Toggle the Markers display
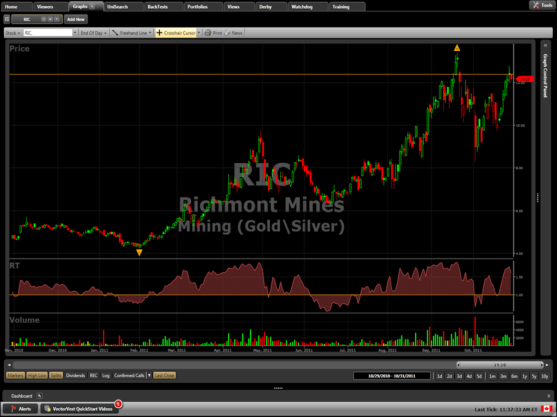Image resolution: width=557 pixels, height=417 pixels. 15,375
